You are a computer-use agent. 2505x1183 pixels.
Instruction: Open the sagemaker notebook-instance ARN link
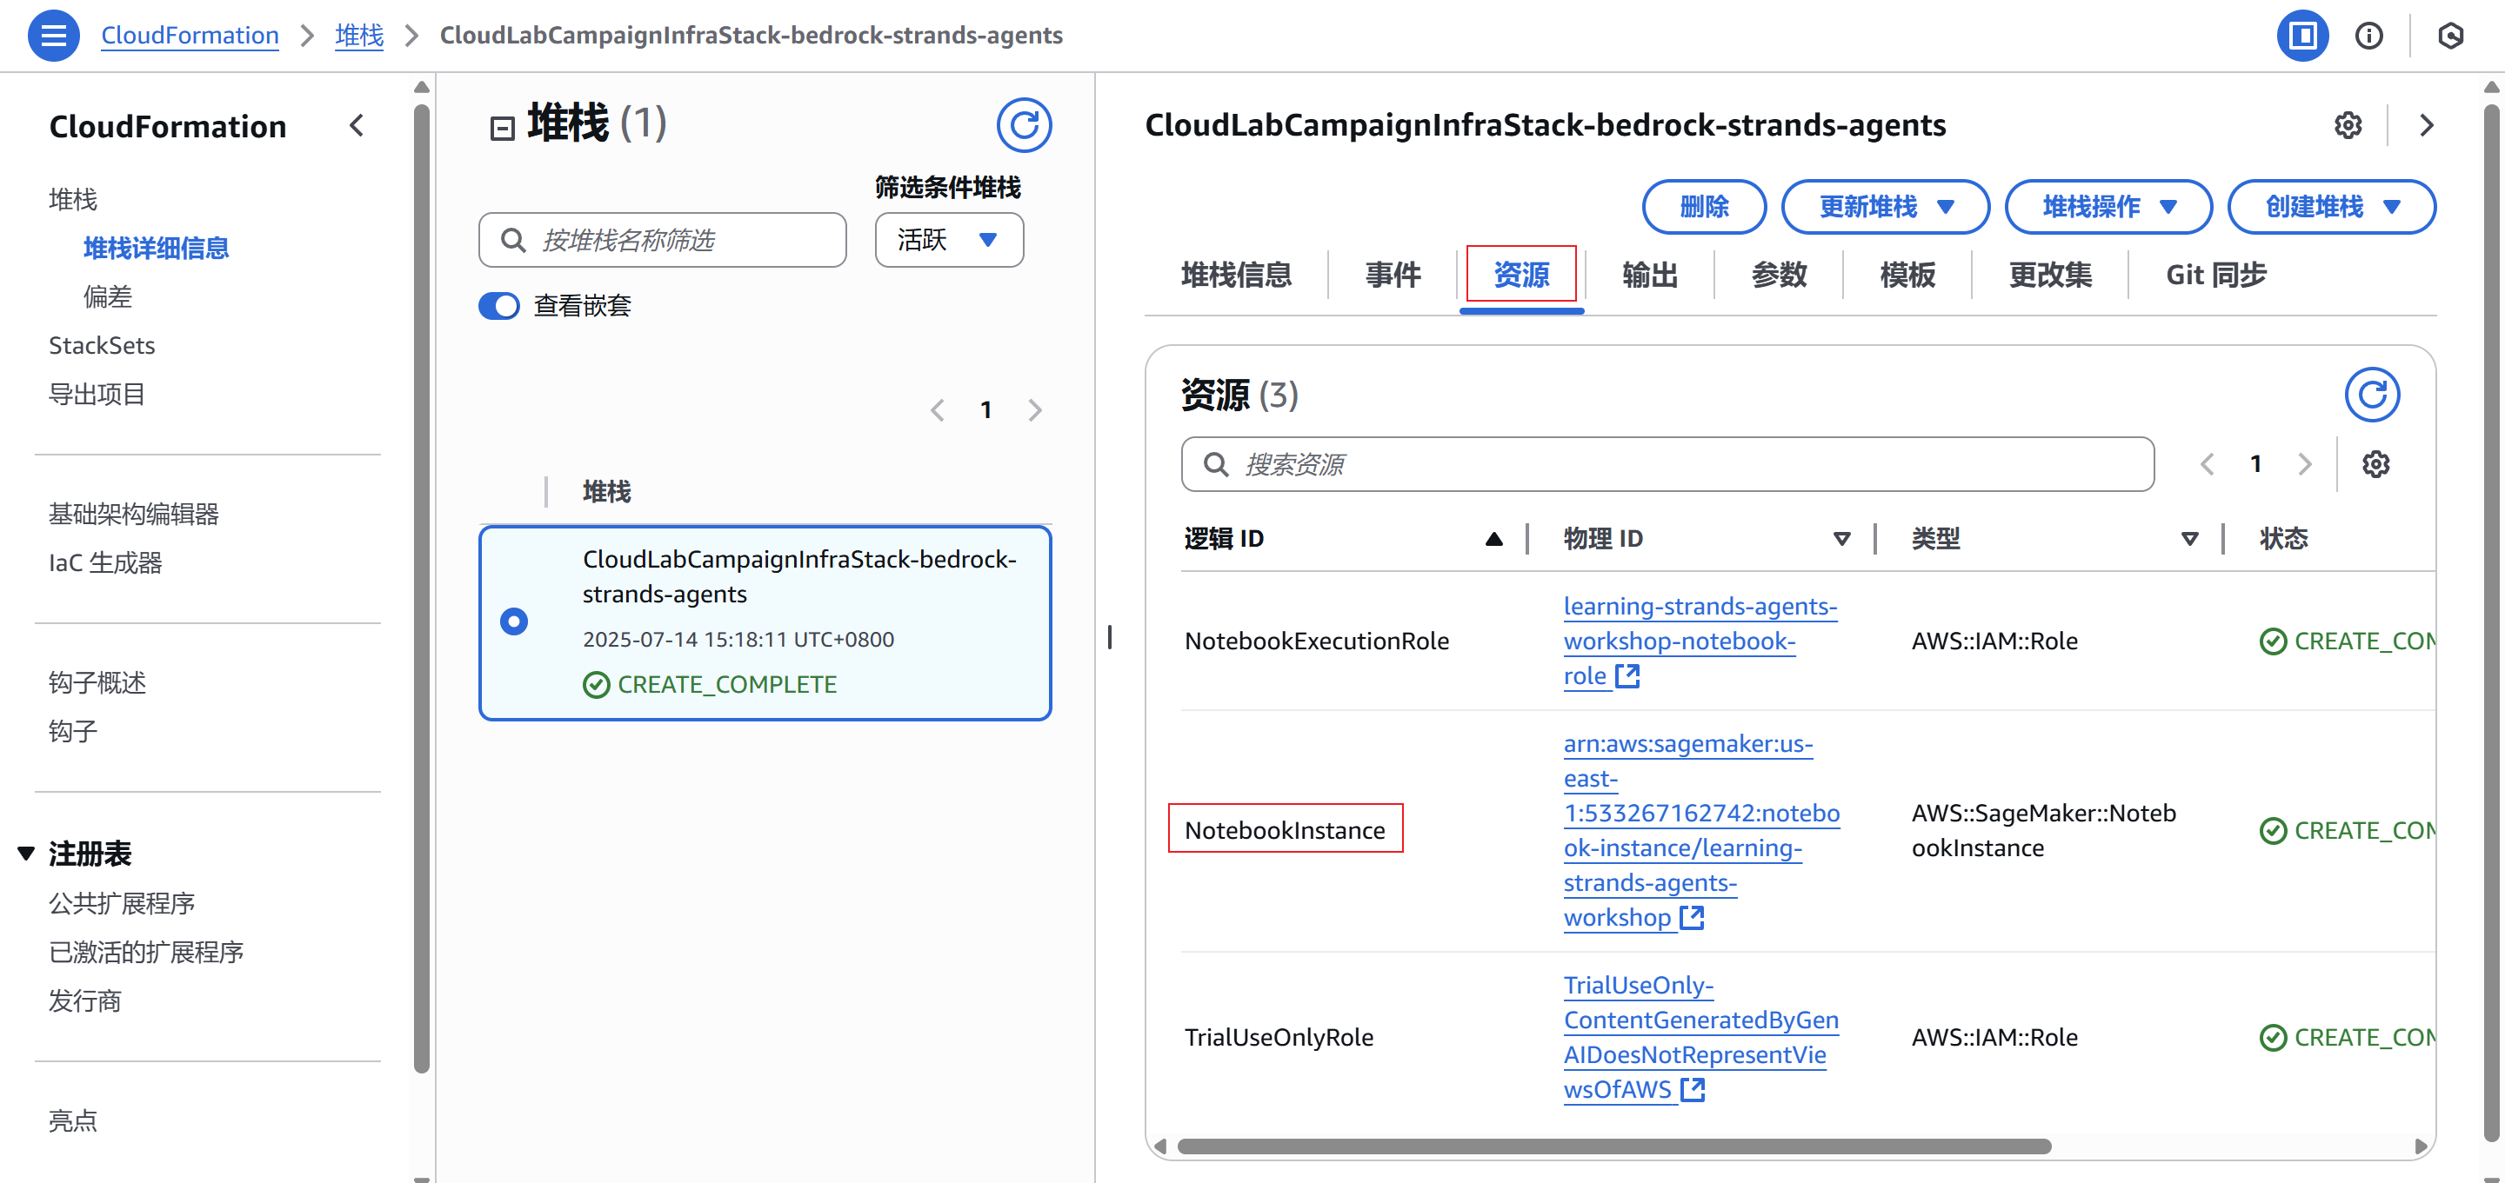[x=1702, y=830]
